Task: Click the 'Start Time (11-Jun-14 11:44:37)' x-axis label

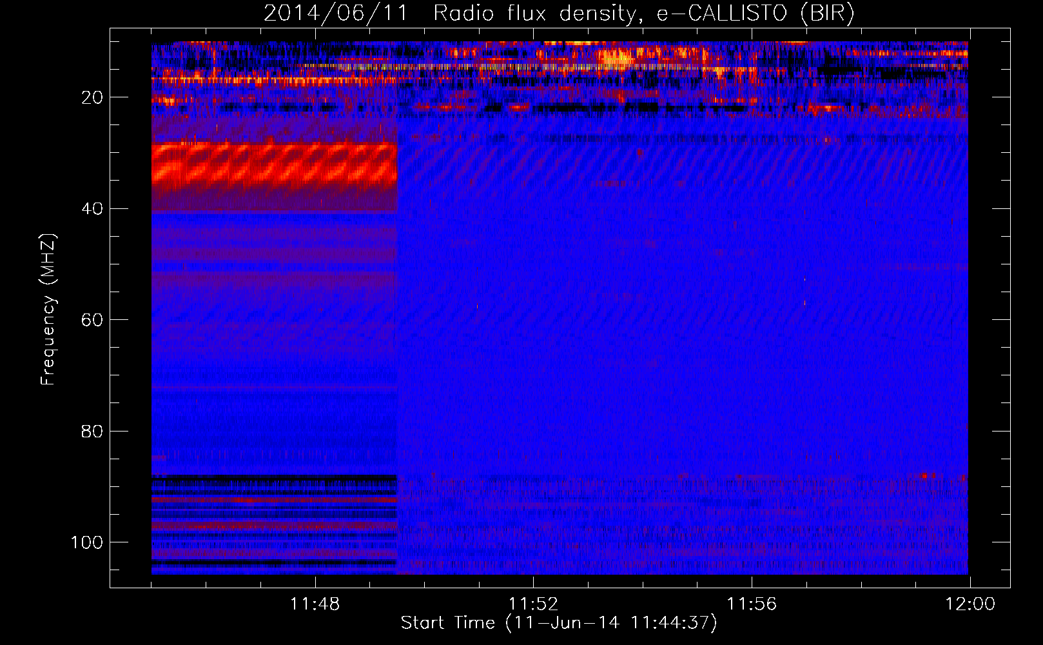Action: [x=559, y=623]
